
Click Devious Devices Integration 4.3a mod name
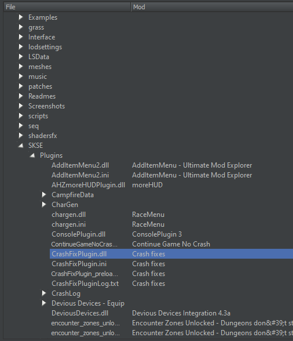[x=181, y=313]
